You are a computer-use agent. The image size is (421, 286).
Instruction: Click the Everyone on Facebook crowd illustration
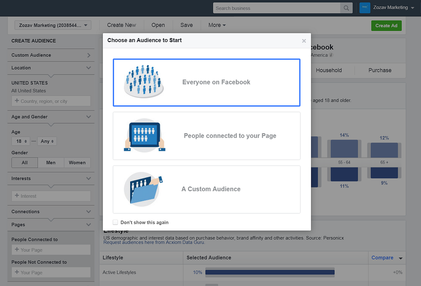144,81
